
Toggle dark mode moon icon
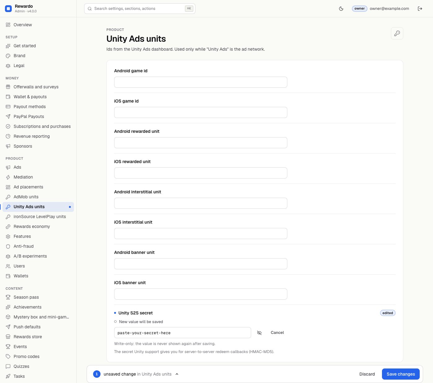[x=341, y=9]
